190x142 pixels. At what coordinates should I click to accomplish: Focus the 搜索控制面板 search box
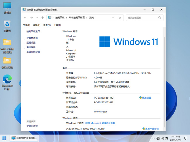[x=145, y=18]
